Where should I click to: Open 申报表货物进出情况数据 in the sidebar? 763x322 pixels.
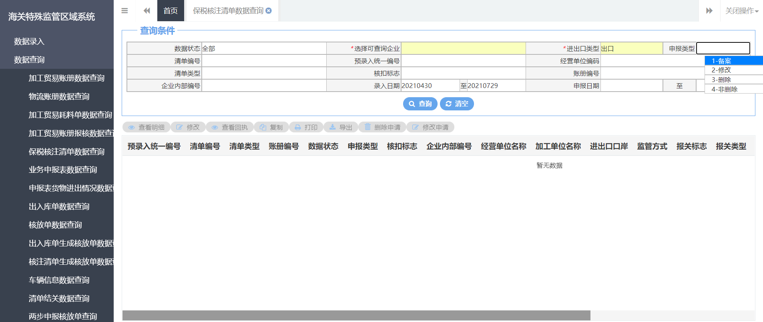point(71,188)
